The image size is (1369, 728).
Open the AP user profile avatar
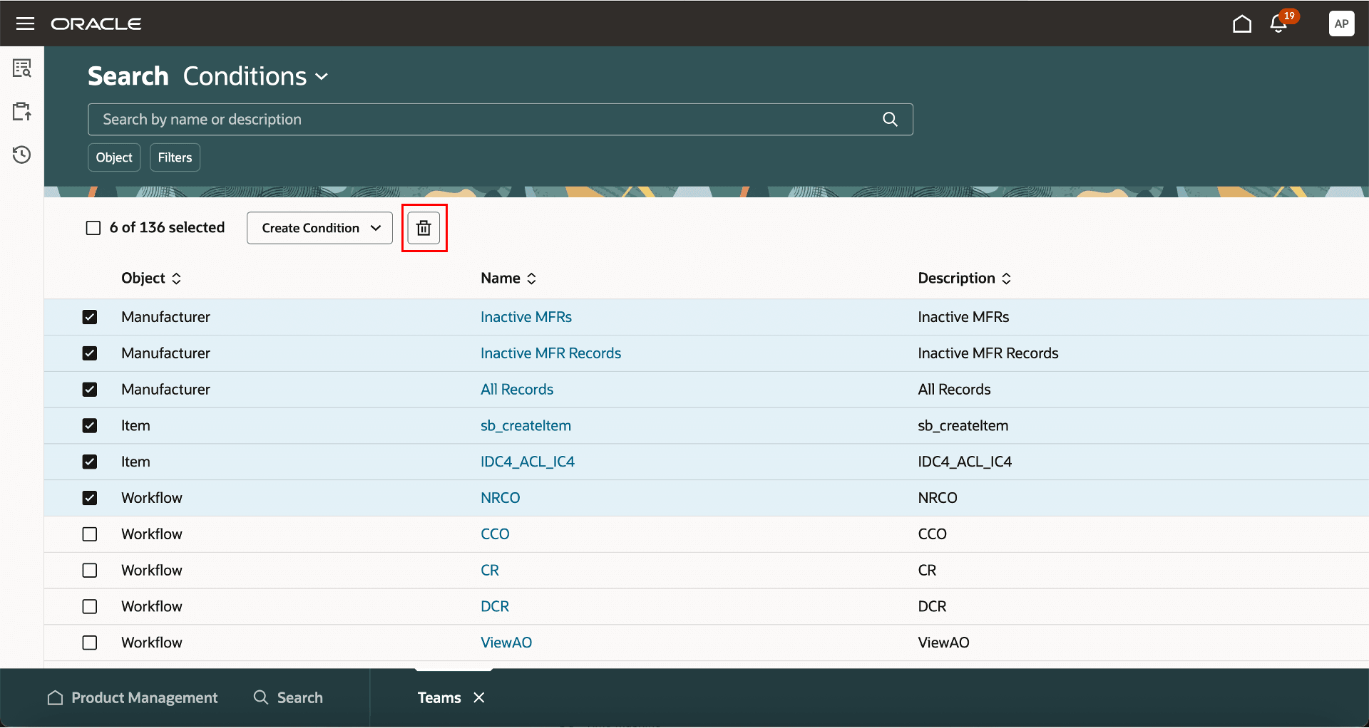[x=1341, y=23]
